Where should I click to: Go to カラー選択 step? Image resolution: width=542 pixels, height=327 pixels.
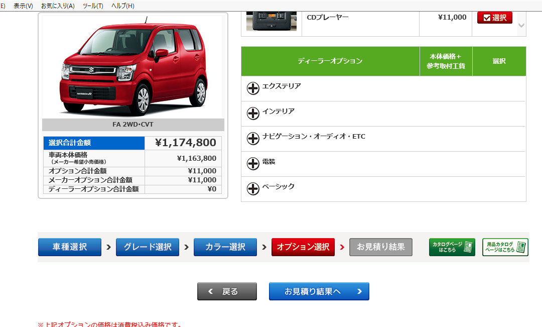tap(225, 247)
